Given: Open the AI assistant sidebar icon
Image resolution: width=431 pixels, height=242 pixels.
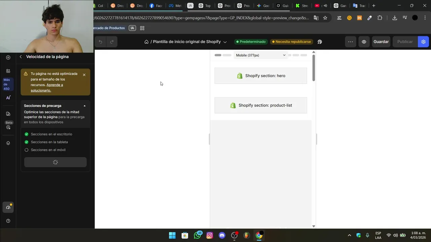Looking at the screenshot, I should click(x=8, y=98).
